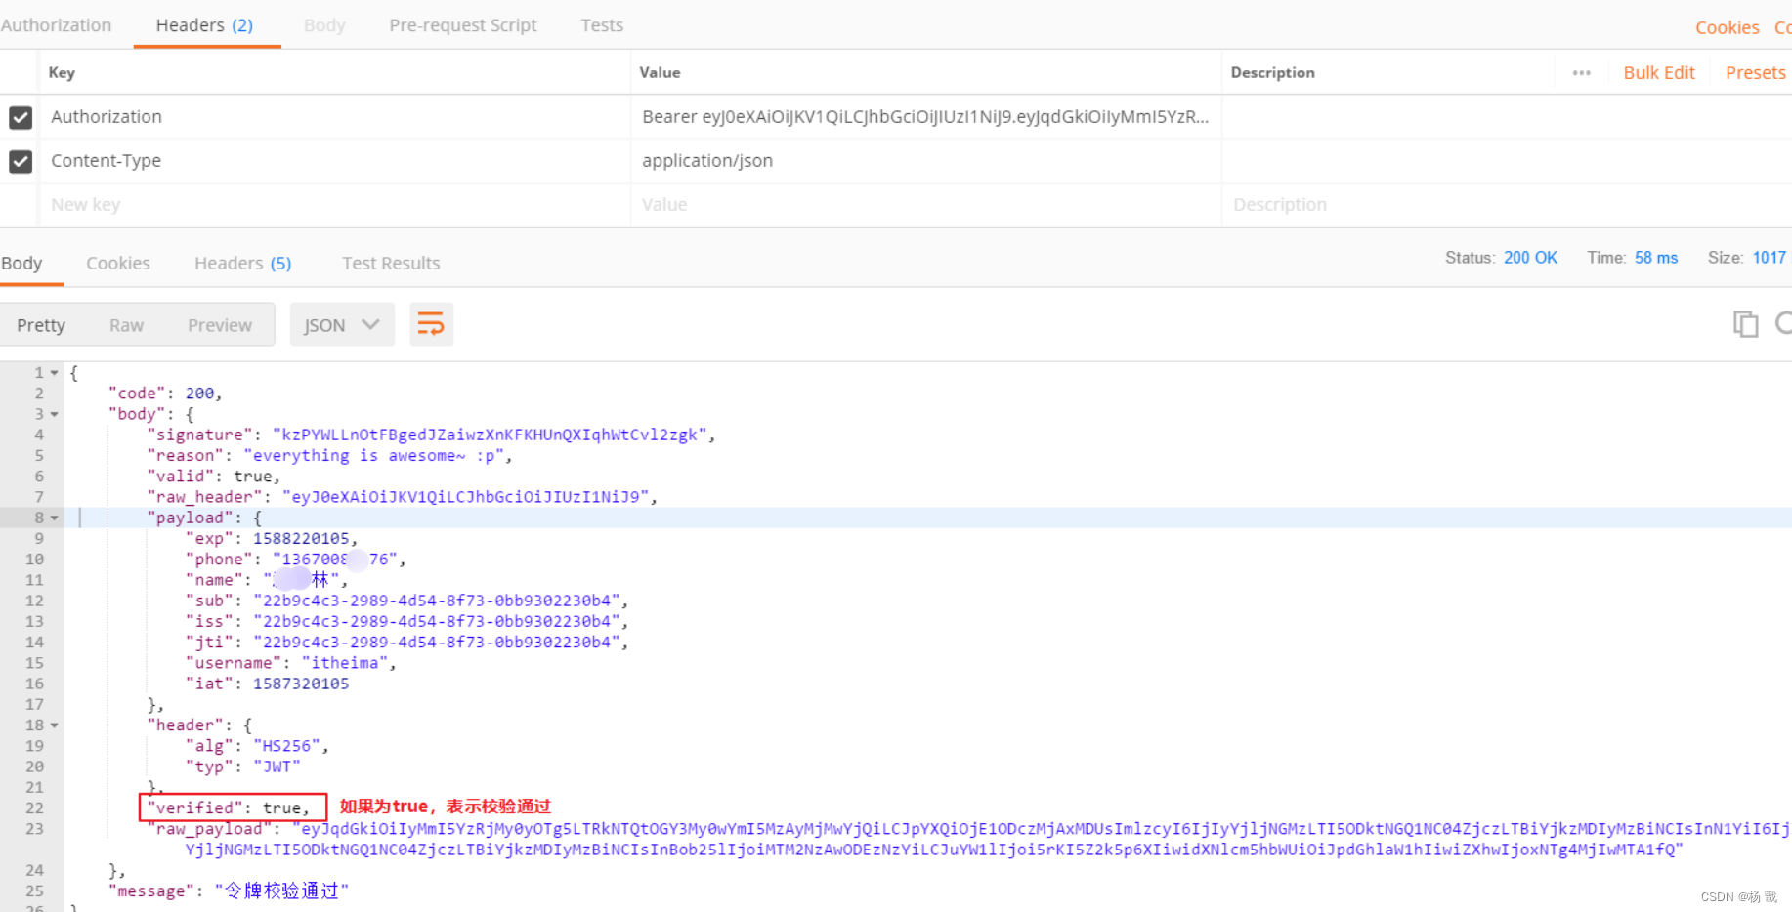Click the "alg": "HS256" line
Image resolution: width=1792 pixels, height=912 pixels.
tap(257, 746)
